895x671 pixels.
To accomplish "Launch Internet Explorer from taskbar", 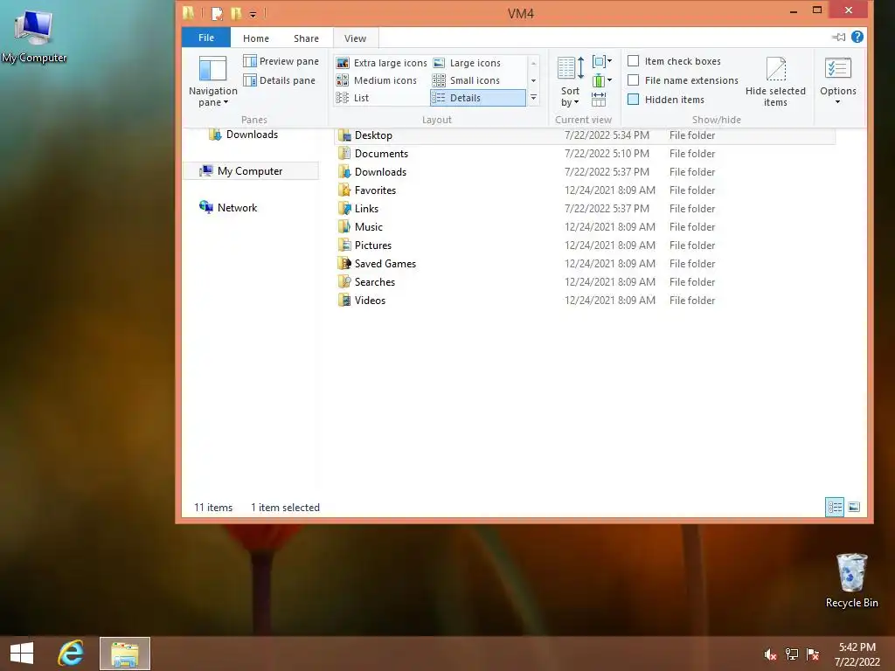I will pos(71,654).
